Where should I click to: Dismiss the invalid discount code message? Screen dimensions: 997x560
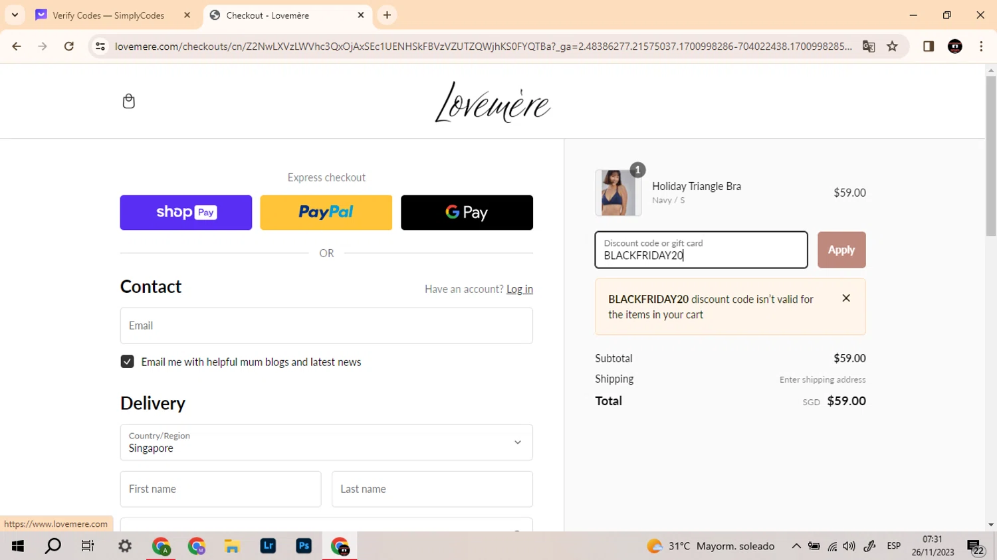[846, 298]
